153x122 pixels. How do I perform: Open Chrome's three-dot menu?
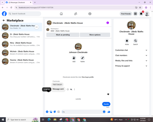[150, 8]
